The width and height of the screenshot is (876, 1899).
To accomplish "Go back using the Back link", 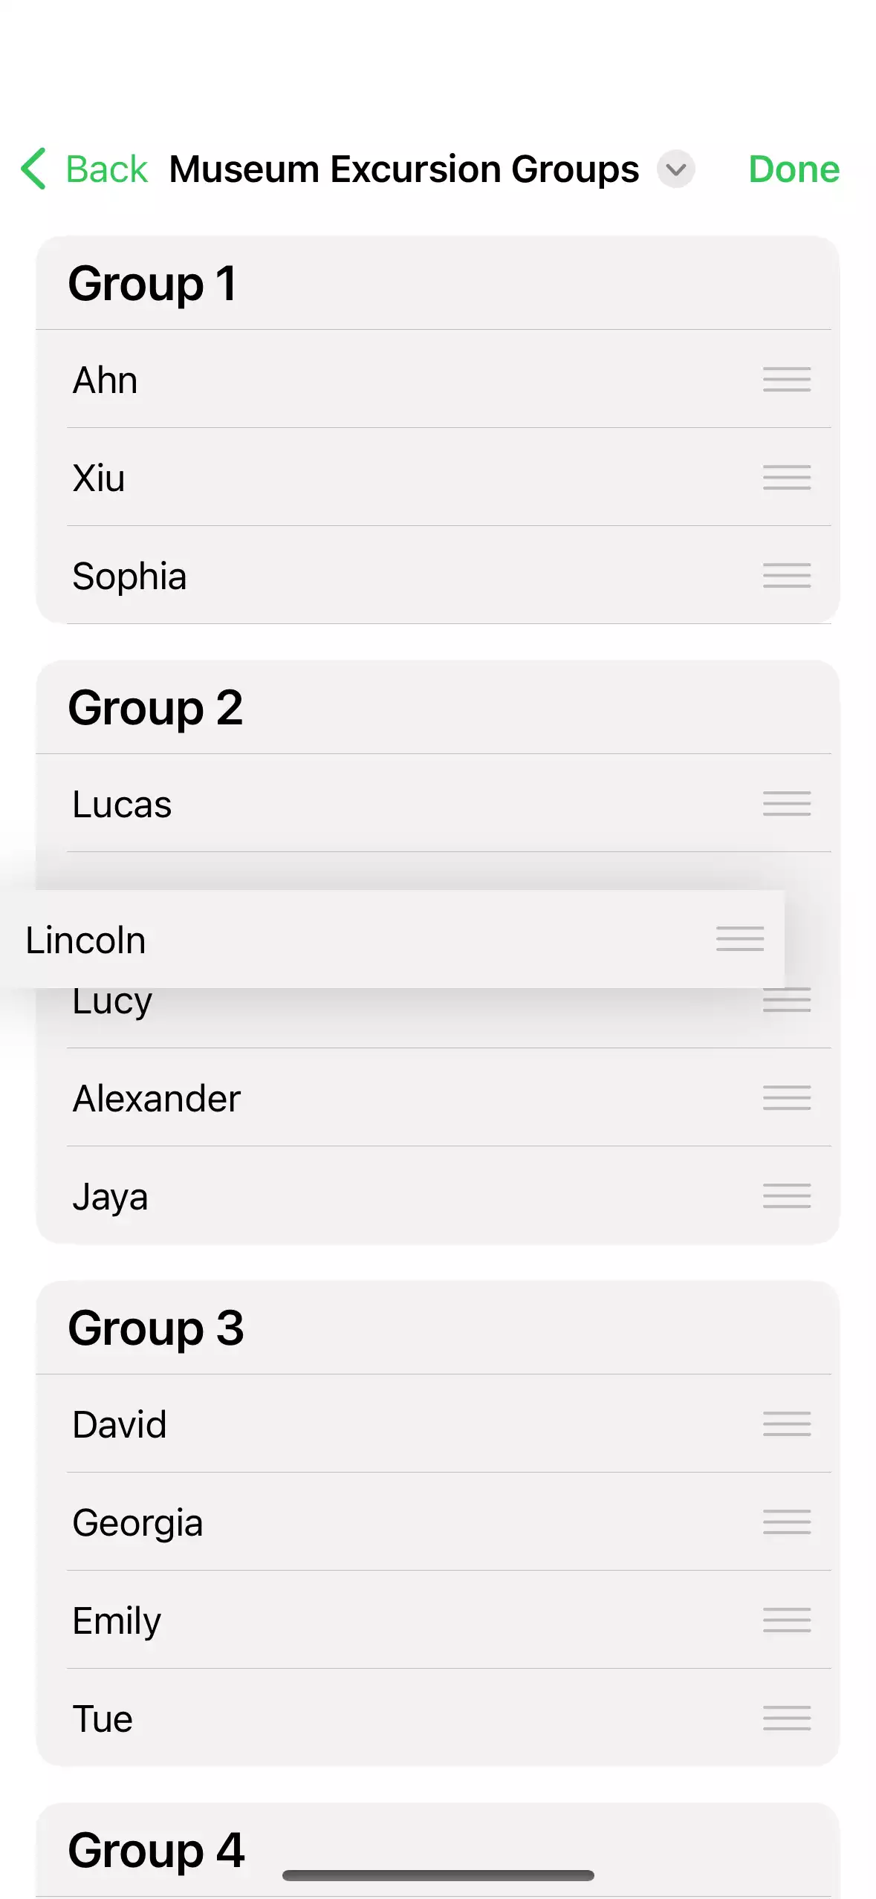I will [x=107, y=169].
